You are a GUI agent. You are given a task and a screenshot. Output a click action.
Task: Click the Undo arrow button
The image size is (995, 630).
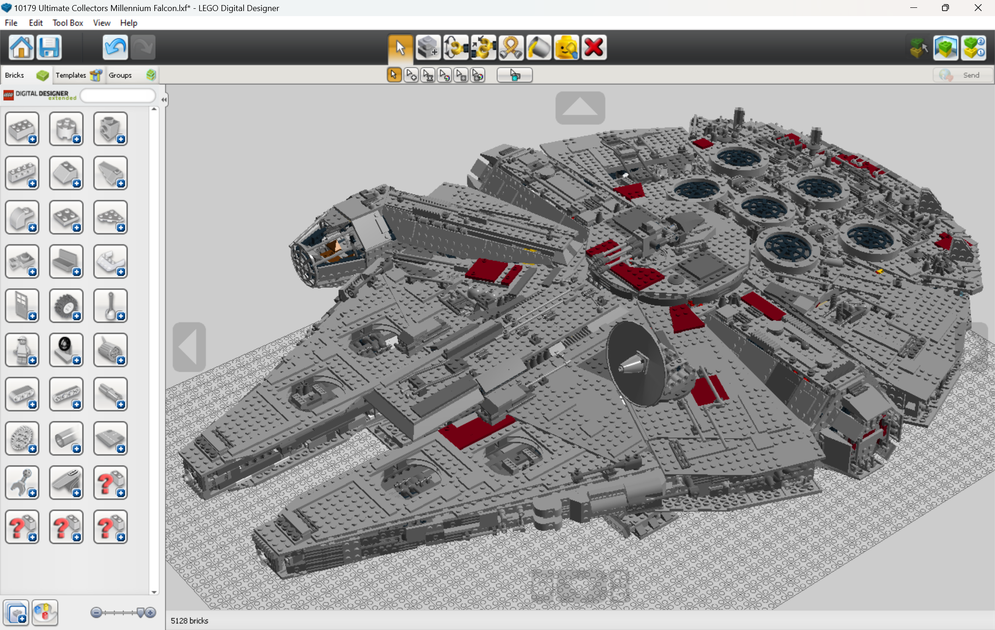(x=115, y=47)
